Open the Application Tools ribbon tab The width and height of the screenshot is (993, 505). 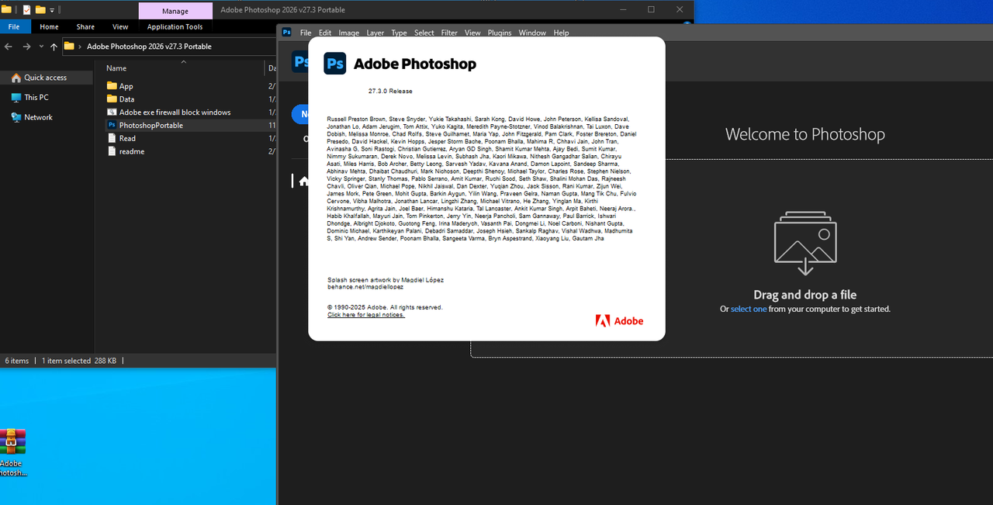tap(175, 26)
